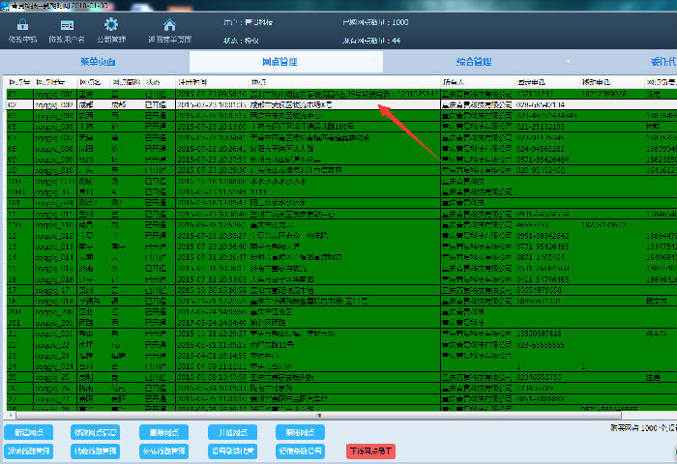This screenshot has height=464, width=677.
Task: Select the white highlighted row cqqzq_002
Action: [x=290, y=104]
